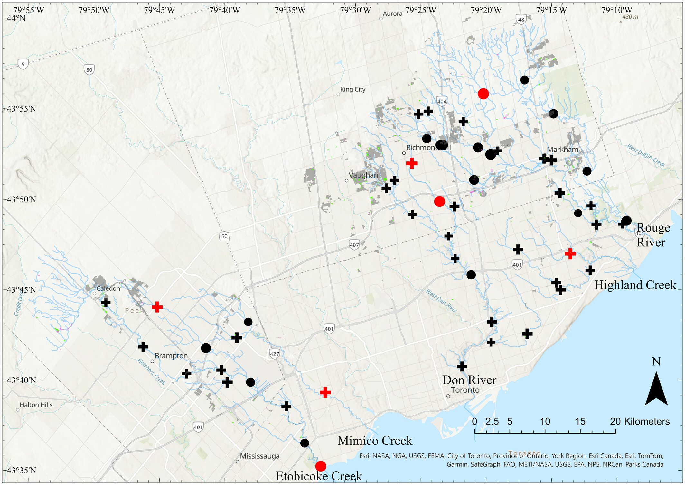The width and height of the screenshot is (685, 485).
Task: Click the Highway 404 shield
Action: [x=442, y=101]
